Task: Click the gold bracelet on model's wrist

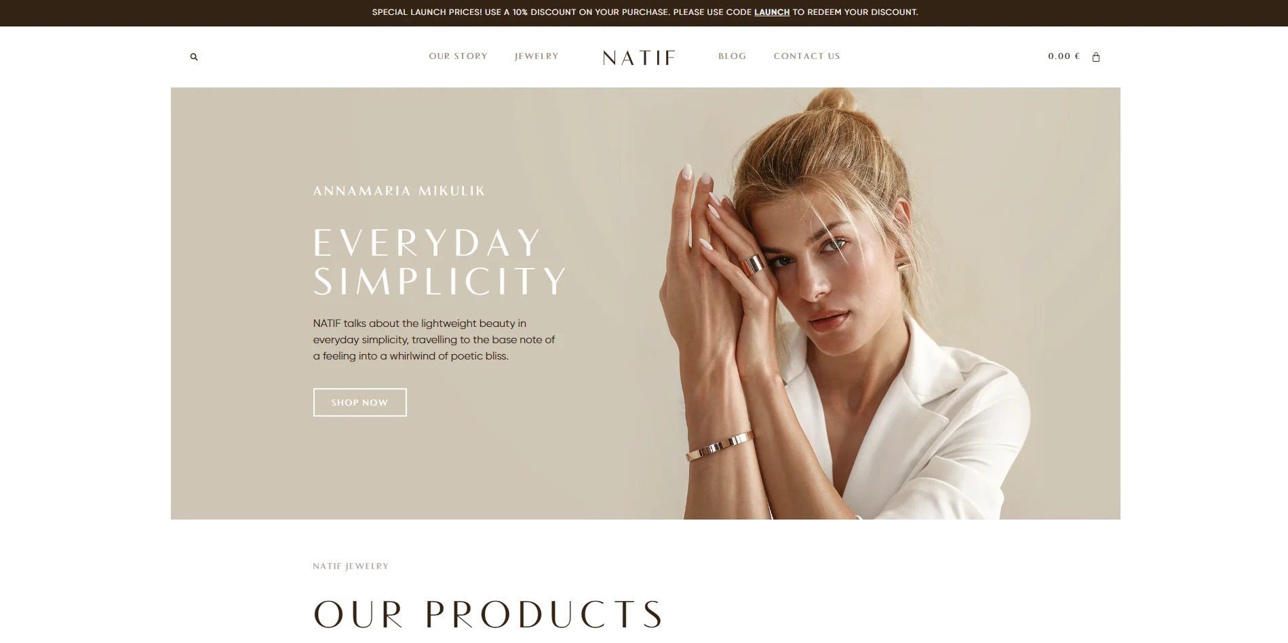Action: coord(719,446)
